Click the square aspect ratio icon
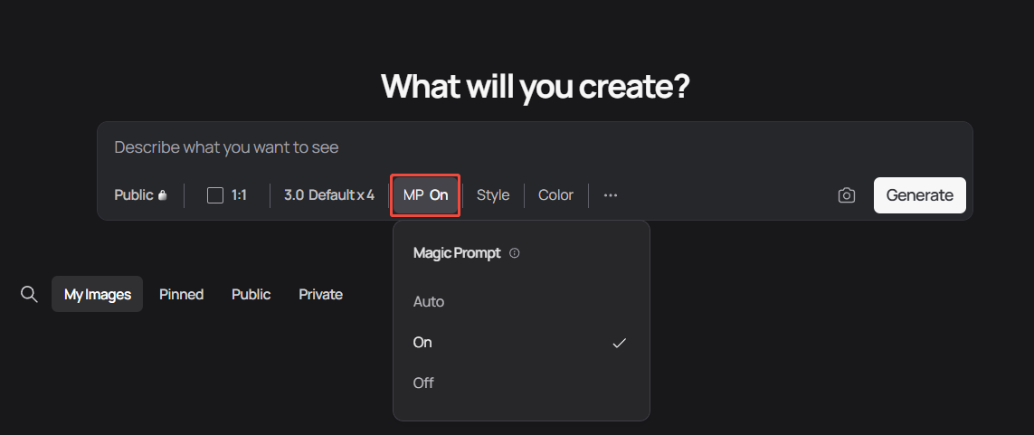1034x435 pixels. pos(215,195)
